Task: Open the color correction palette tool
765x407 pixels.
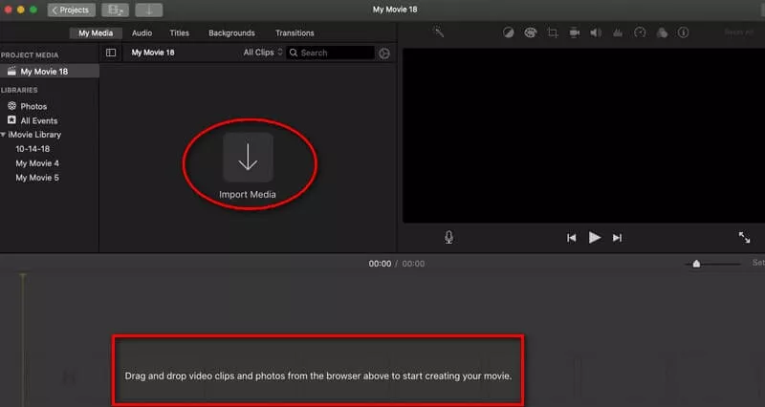Action: tap(531, 32)
